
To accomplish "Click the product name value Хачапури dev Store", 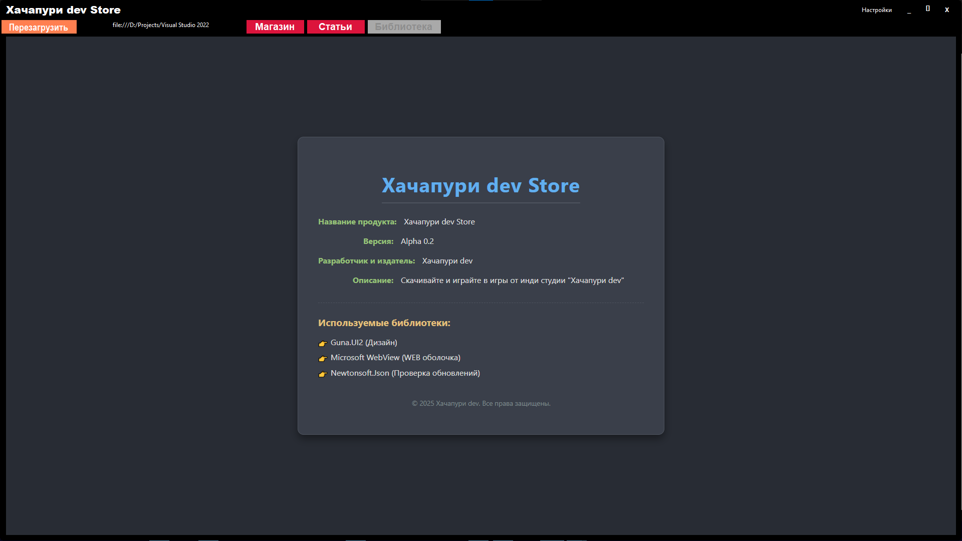I will [x=439, y=222].
